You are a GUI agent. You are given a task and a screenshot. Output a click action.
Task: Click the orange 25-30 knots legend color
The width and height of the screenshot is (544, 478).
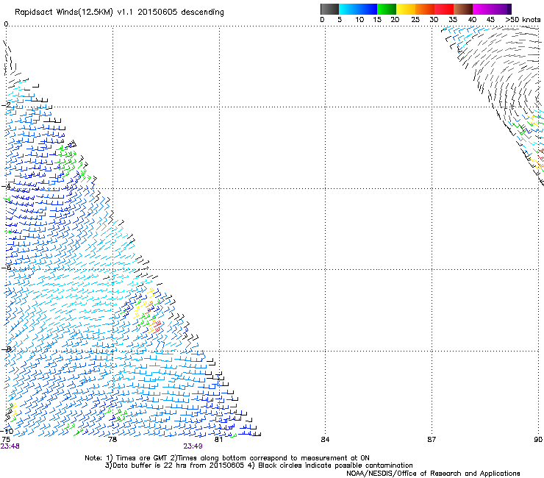click(x=425, y=9)
